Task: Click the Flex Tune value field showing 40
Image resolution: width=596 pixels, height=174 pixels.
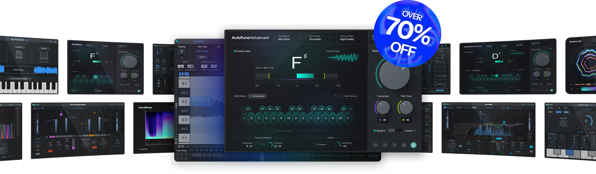Action: tap(406, 120)
